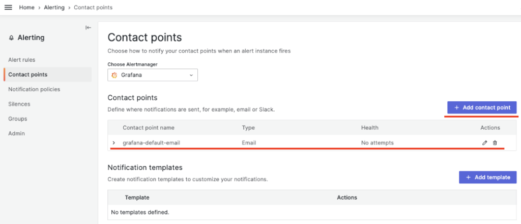Edit the grafana-default-email contact point

click(x=484, y=143)
